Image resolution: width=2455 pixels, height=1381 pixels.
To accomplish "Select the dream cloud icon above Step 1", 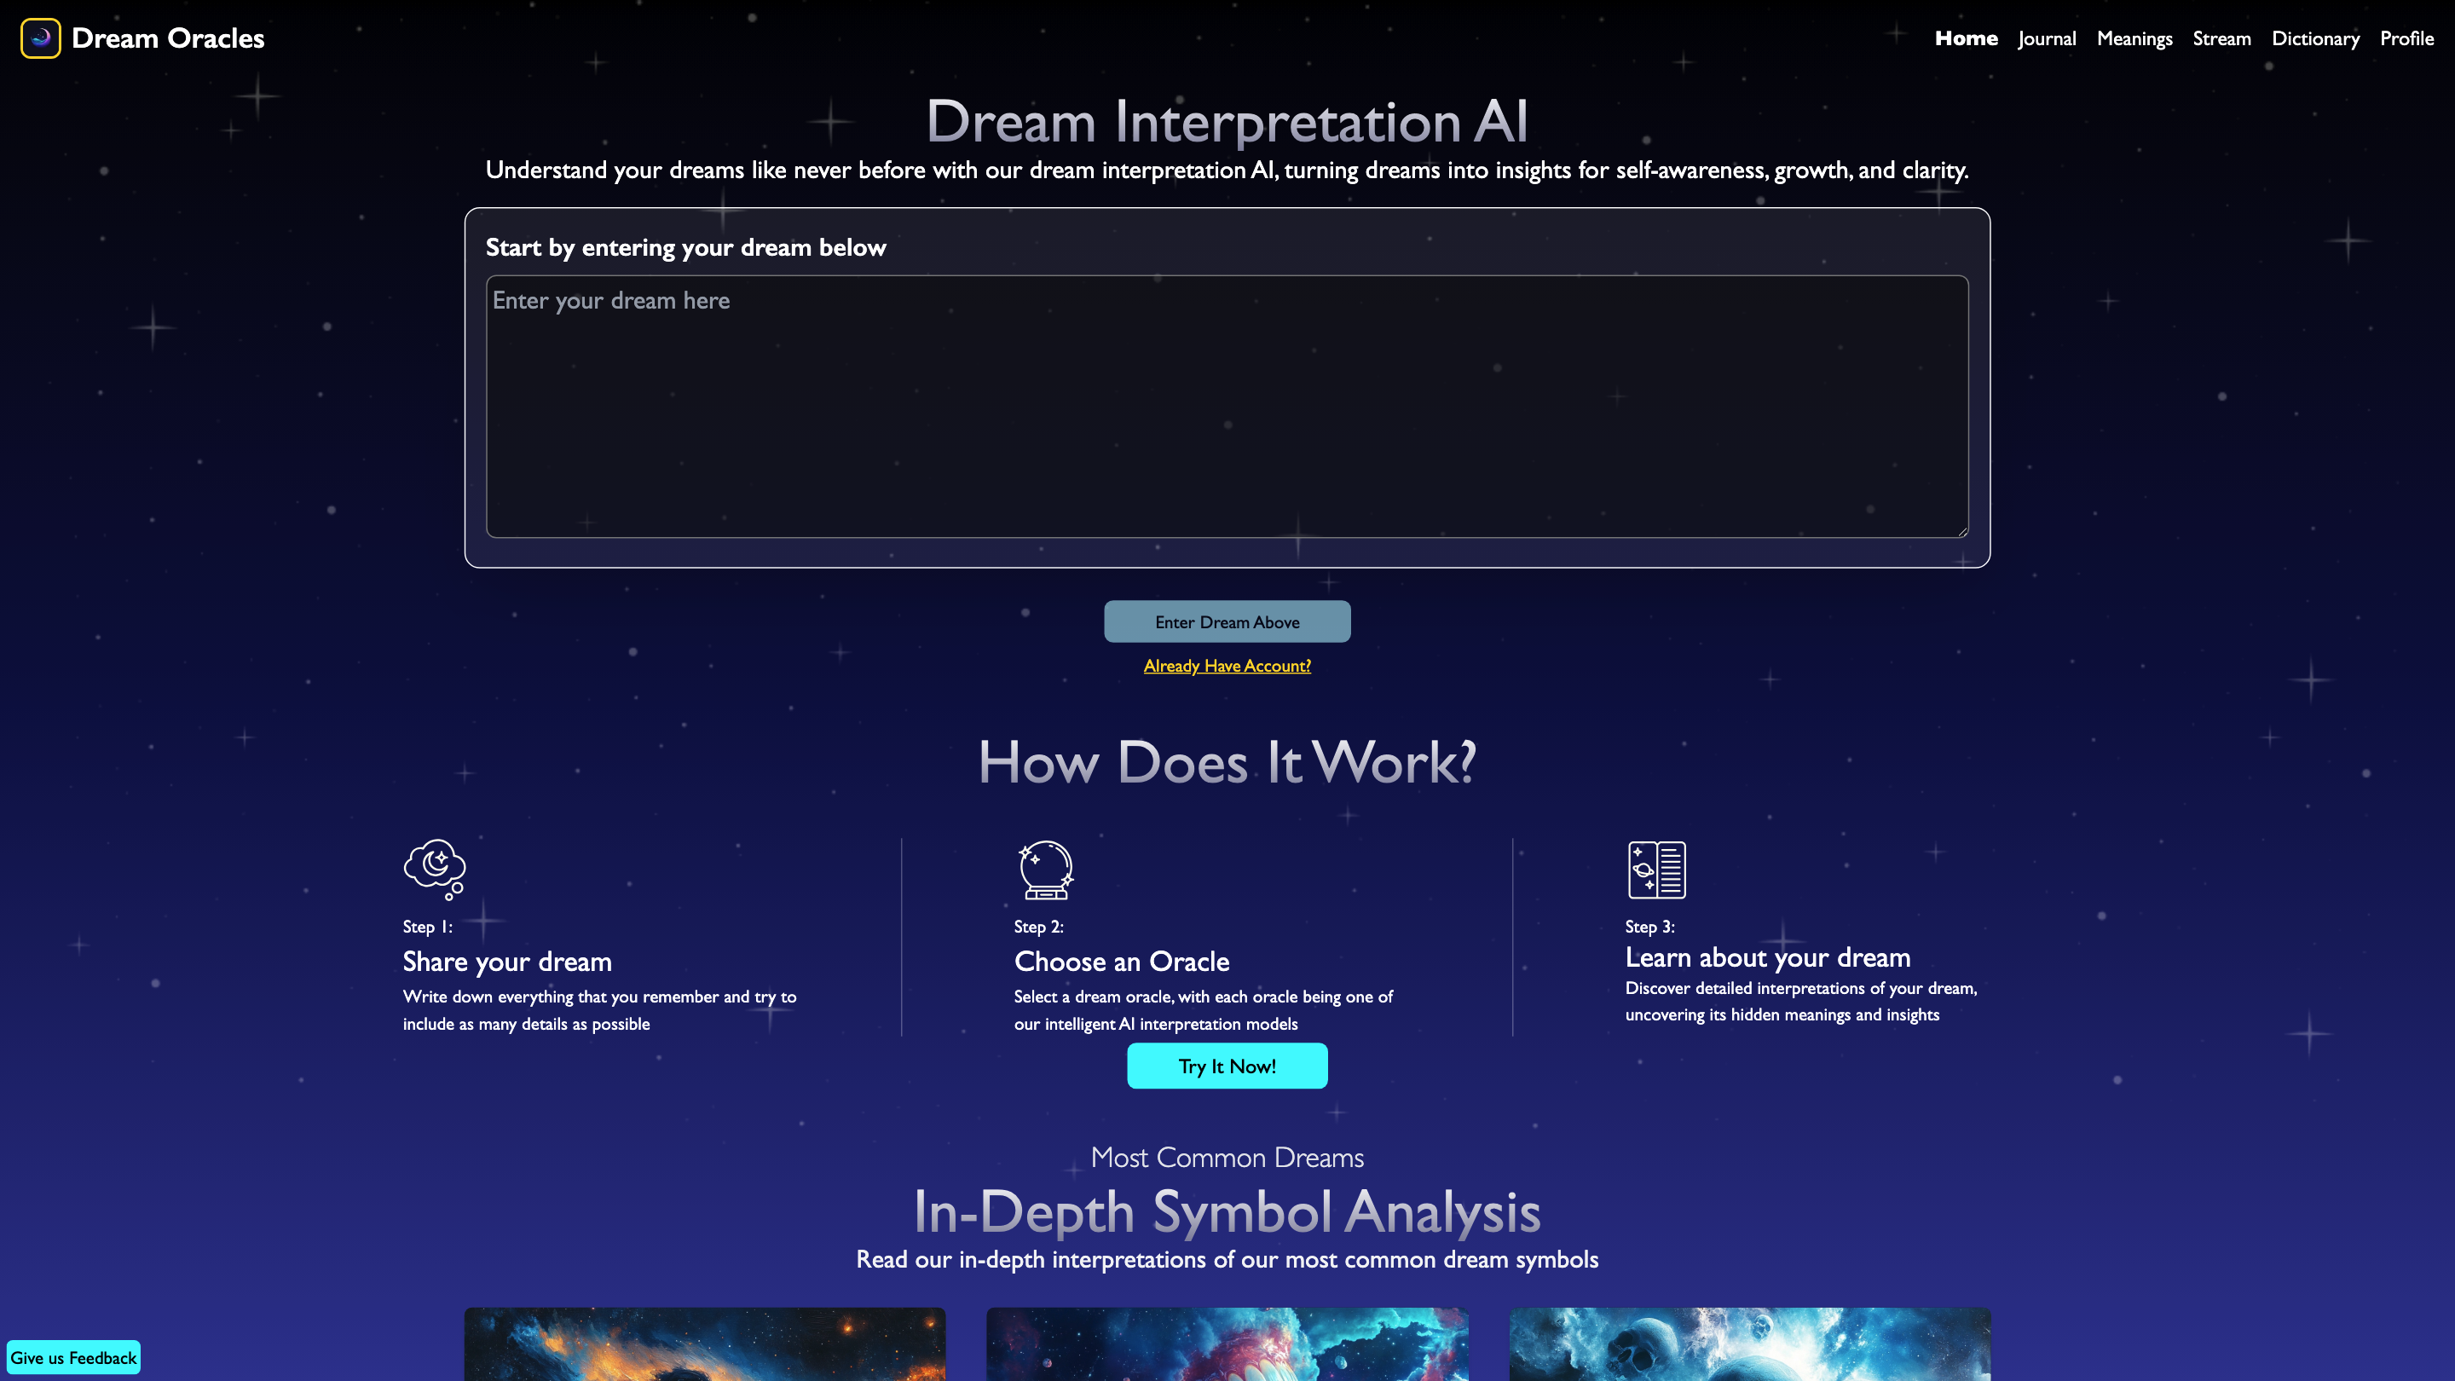I will click(x=435, y=869).
